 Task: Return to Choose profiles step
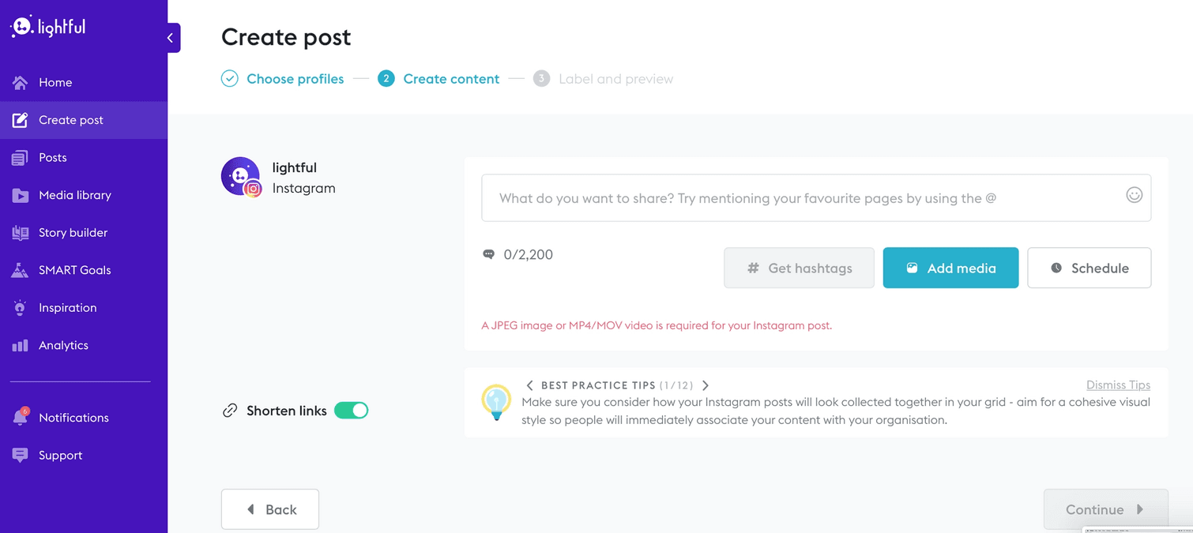pos(295,79)
